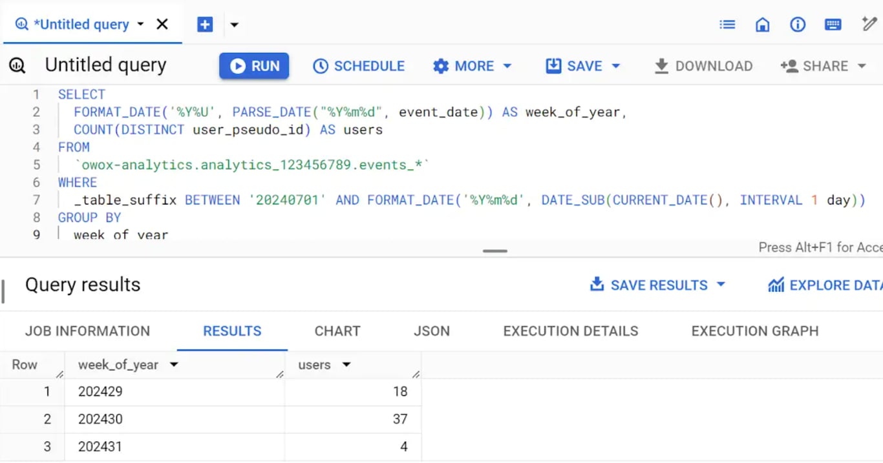Run the query with RUN button
The width and height of the screenshot is (883, 463).
[254, 66]
